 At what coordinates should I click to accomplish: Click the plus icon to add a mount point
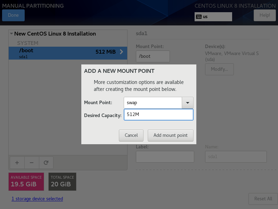point(17,163)
